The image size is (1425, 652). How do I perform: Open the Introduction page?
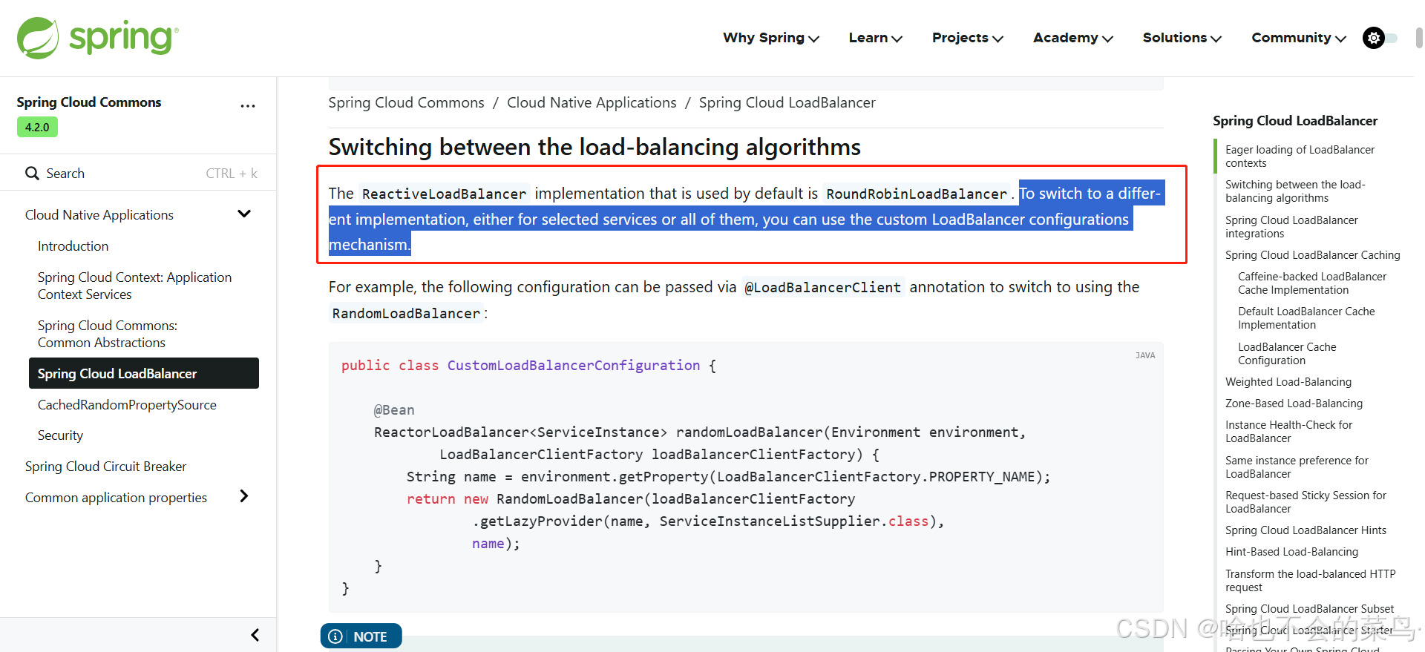[x=73, y=246]
